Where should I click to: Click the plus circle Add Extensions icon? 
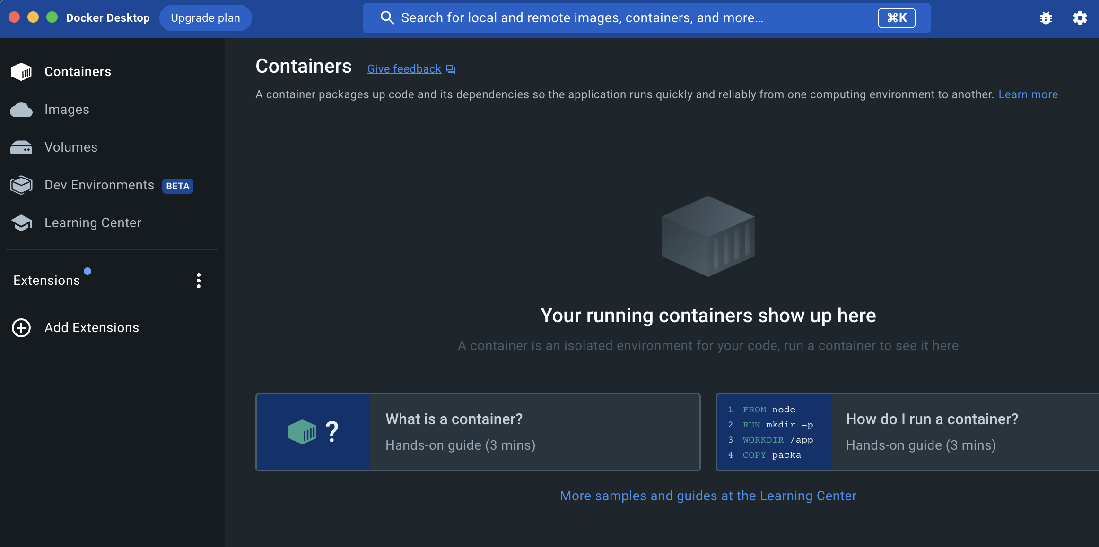tap(21, 328)
